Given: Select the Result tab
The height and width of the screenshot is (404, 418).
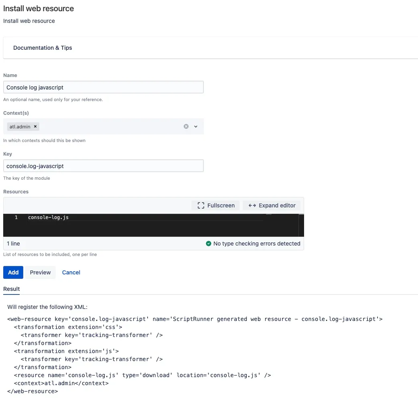Looking at the screenshot, I should point(12,289).
